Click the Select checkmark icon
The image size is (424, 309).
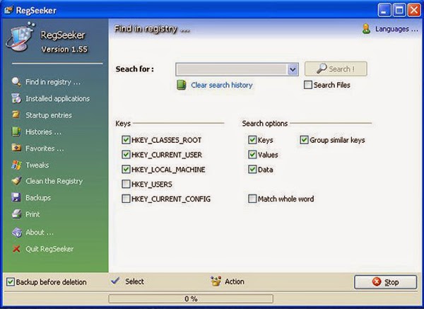[x=115, y=281]
